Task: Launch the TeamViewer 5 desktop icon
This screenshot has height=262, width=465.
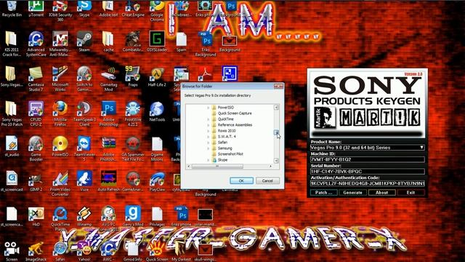Action: click(84, 148)
